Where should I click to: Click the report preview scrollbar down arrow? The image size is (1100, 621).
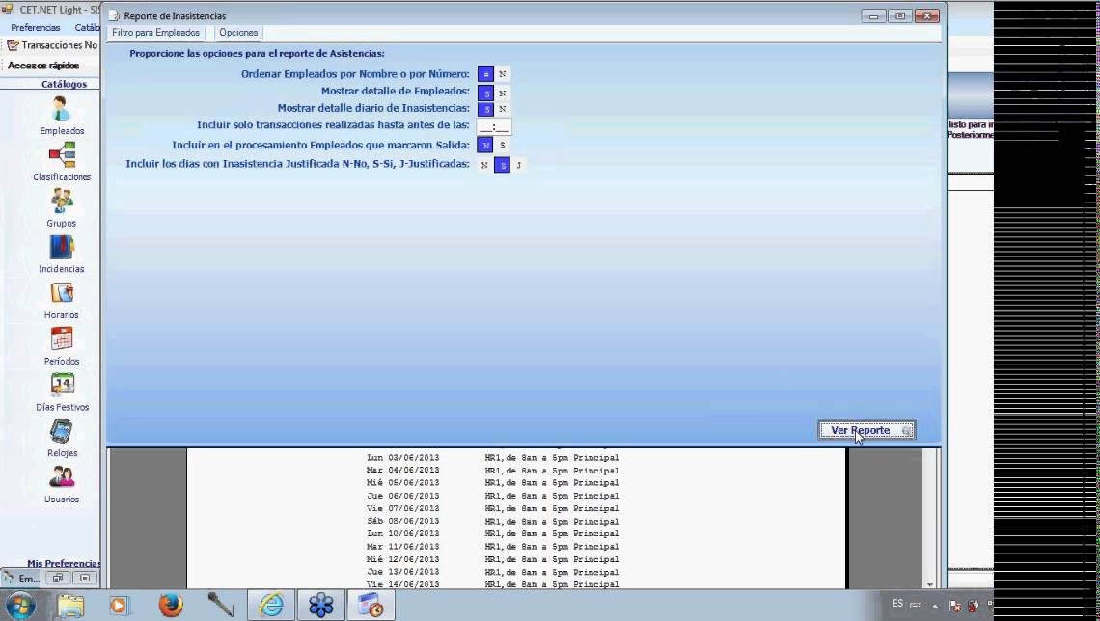click(930, 584)
